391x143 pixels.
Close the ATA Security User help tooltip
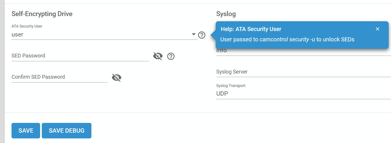click(x=377, y=29)
